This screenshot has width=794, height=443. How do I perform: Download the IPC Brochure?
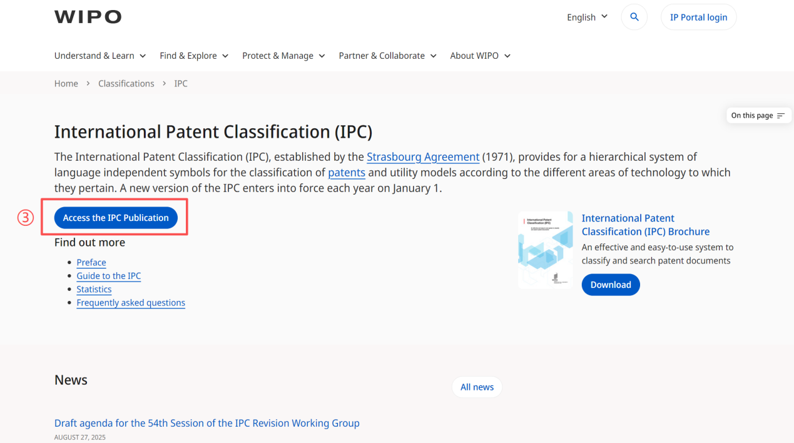pos(610,285)
